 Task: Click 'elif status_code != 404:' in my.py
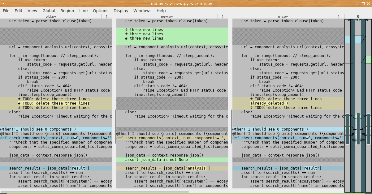[277, 86]
